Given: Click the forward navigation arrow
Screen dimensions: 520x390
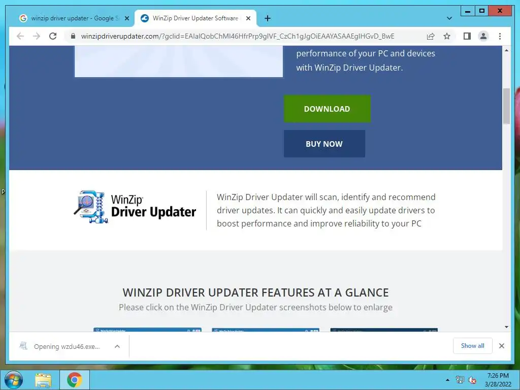Looking at the screenshot, I should click(x=37, y=36).
